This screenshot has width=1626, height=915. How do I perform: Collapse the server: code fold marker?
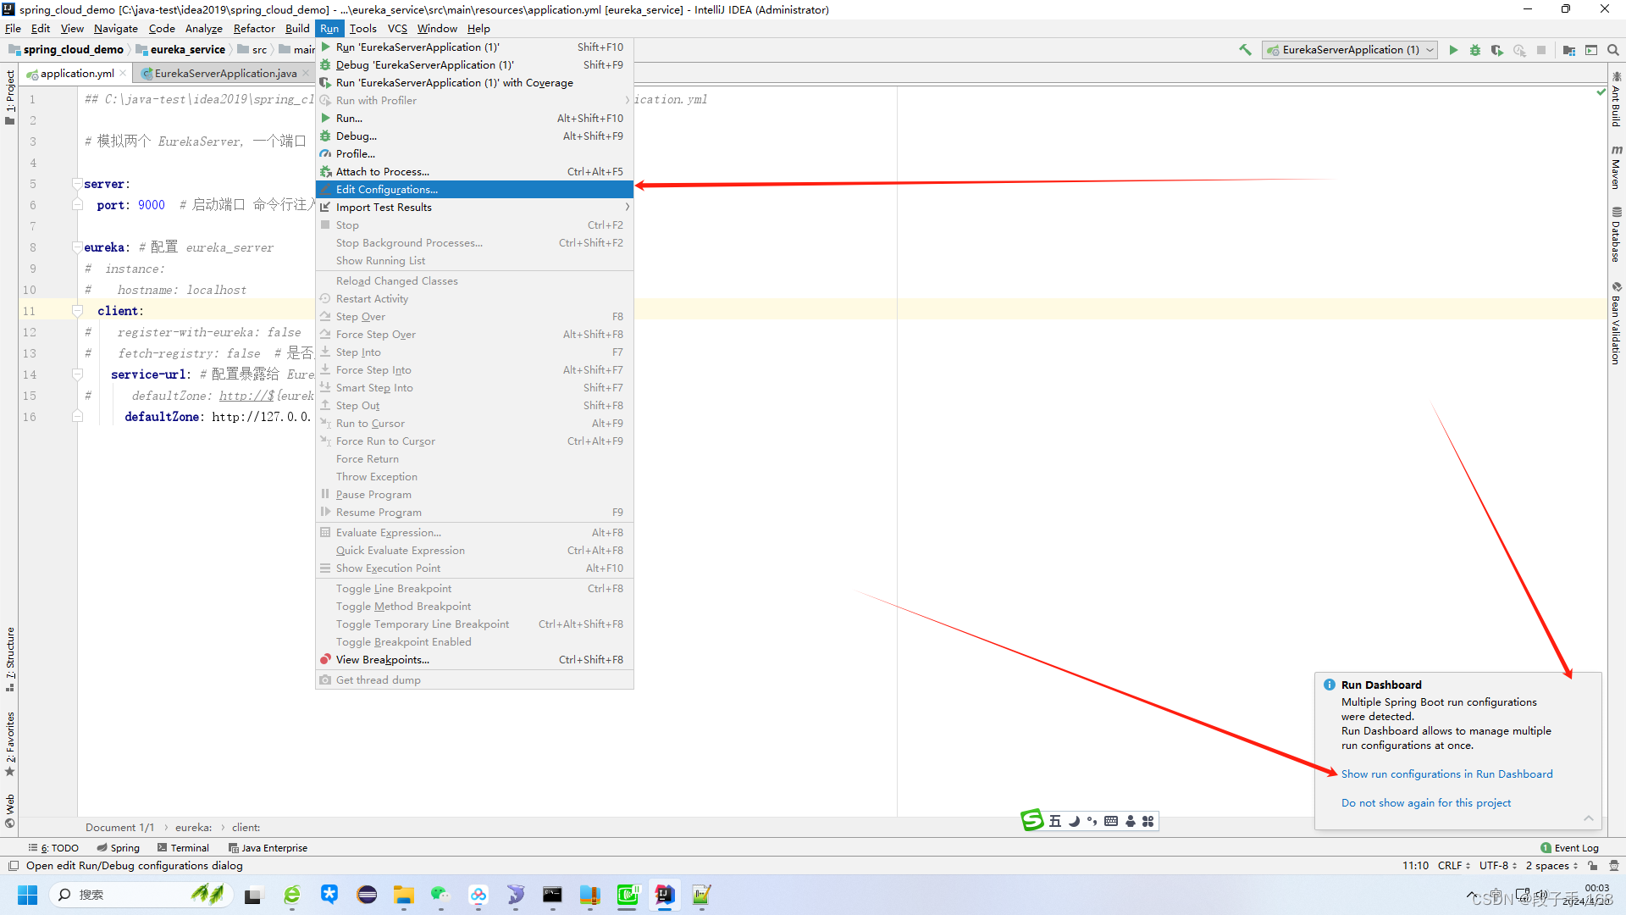pyautogui.click(x=77, y=184)
